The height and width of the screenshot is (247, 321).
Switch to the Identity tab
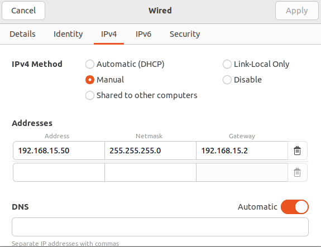coord(68,34)
